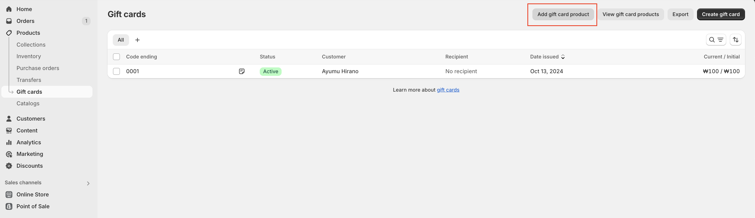Viewport: 755px width, 218px height.
Task: Select Gift cards in the sidebar
Action: (x=47, y=92)
